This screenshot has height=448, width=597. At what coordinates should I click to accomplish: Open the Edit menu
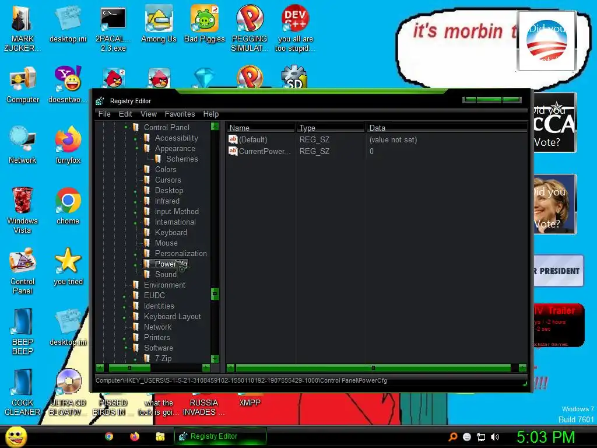[x=125, y=114]
